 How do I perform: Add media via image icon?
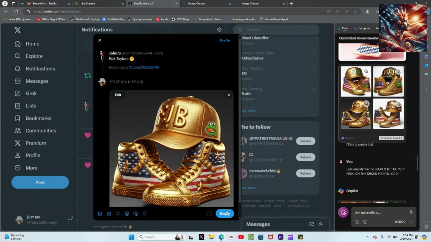point(100,213)
